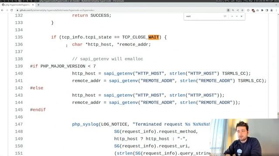This screenshot has height=156, width=279.
Task: Share this page
Action: point(238,10)
